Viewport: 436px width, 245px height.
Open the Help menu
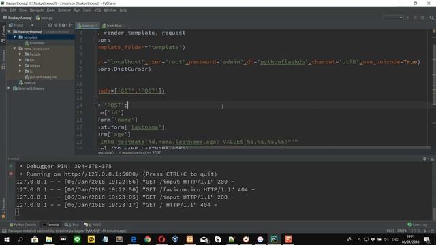tap(123, 10)
